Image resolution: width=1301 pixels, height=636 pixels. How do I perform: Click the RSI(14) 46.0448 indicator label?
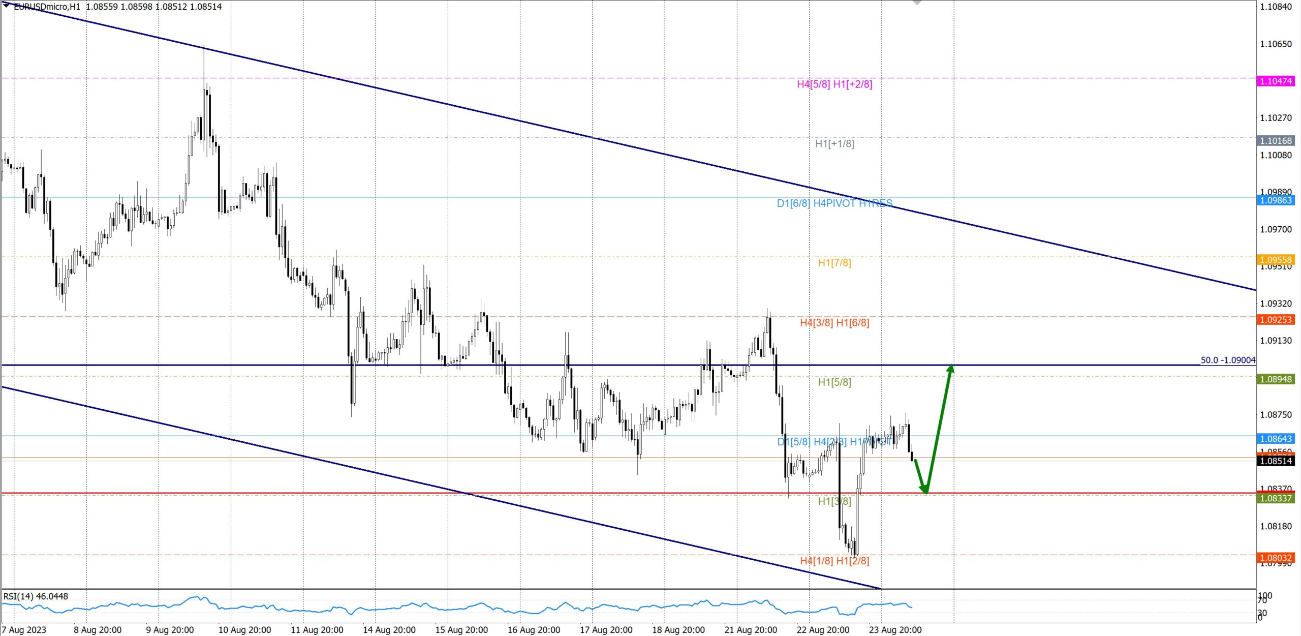click(x=36, y=596)
